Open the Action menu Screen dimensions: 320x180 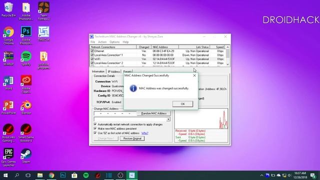(x=102, y=42)
